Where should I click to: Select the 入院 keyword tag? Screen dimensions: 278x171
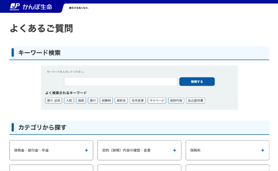point(69,101)
